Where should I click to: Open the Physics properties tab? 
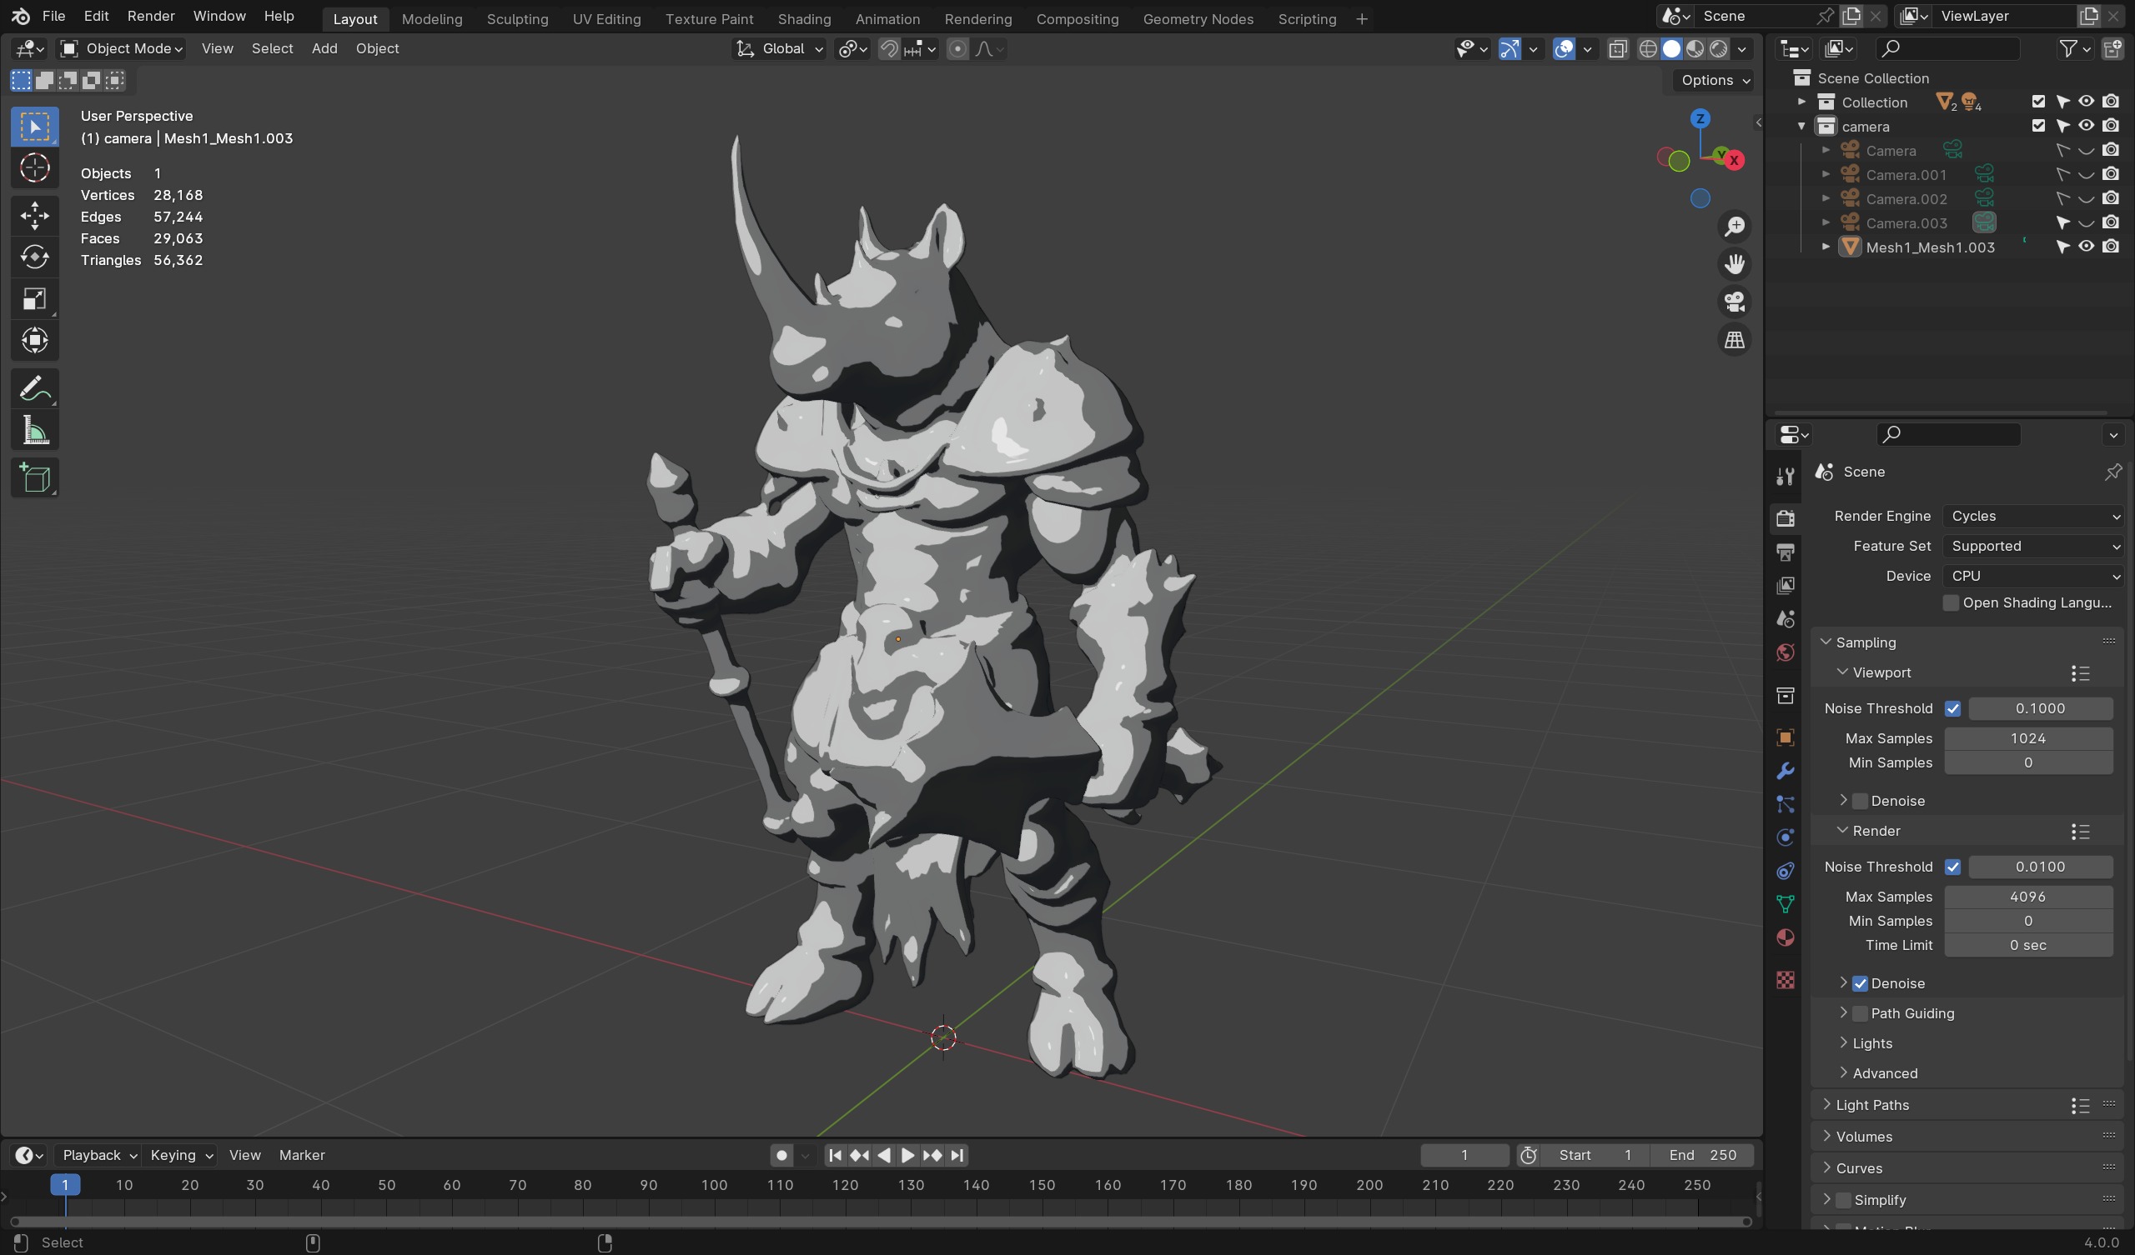1785,837
